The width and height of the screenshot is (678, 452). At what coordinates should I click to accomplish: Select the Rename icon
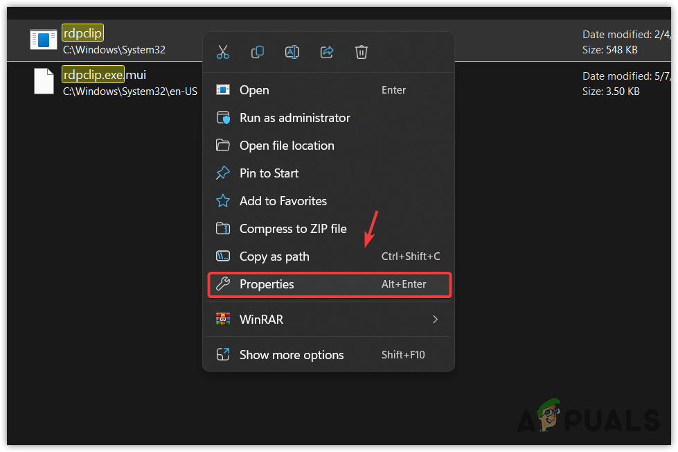pos(292,52)
